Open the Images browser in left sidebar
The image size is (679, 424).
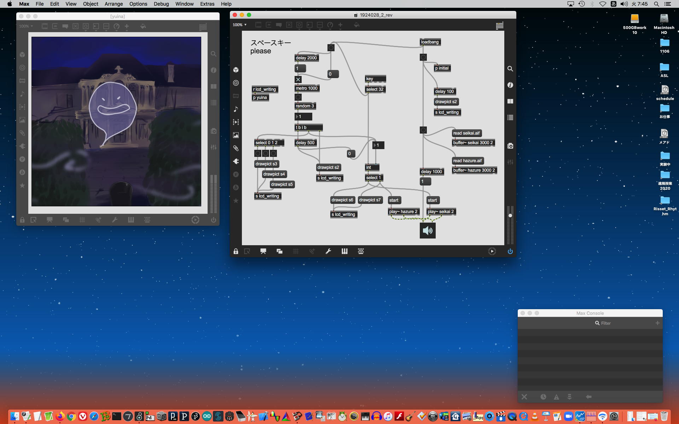(236, 135)
